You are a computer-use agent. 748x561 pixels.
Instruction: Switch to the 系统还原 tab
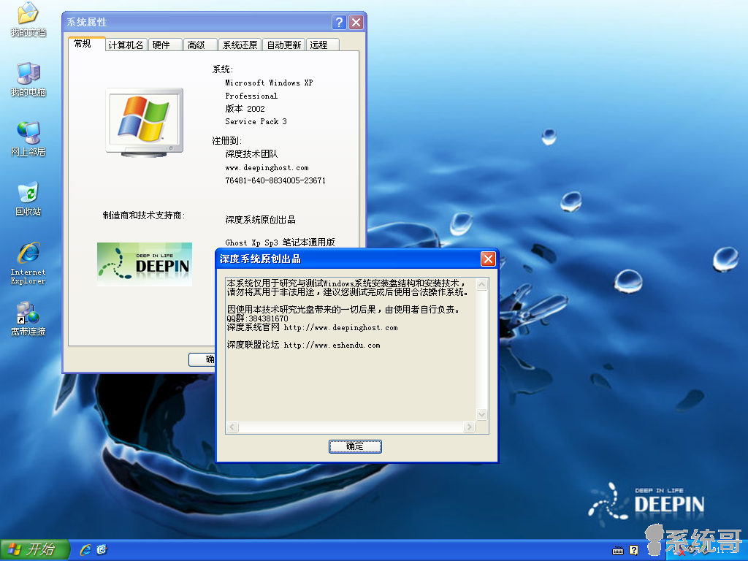240,45
